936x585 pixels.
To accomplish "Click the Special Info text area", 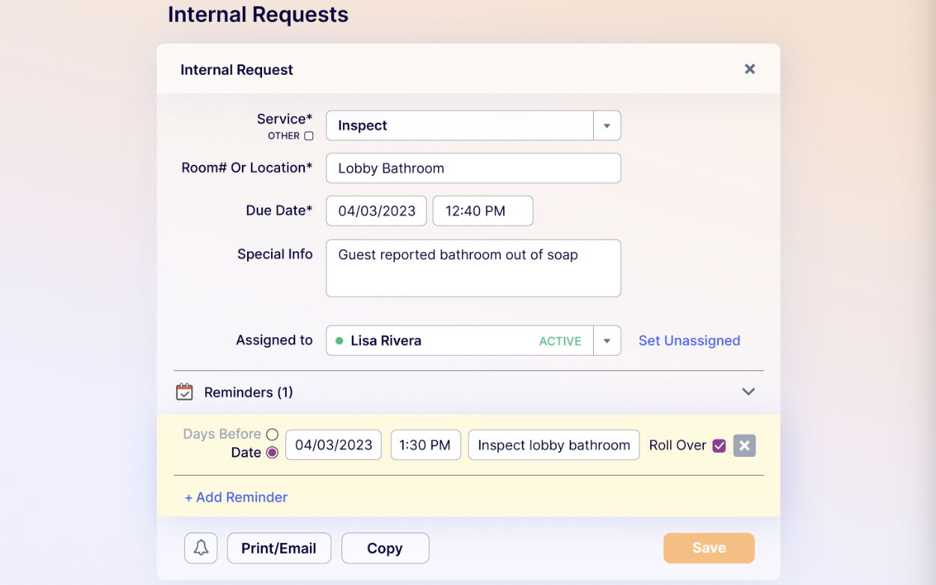I will 473,268.
